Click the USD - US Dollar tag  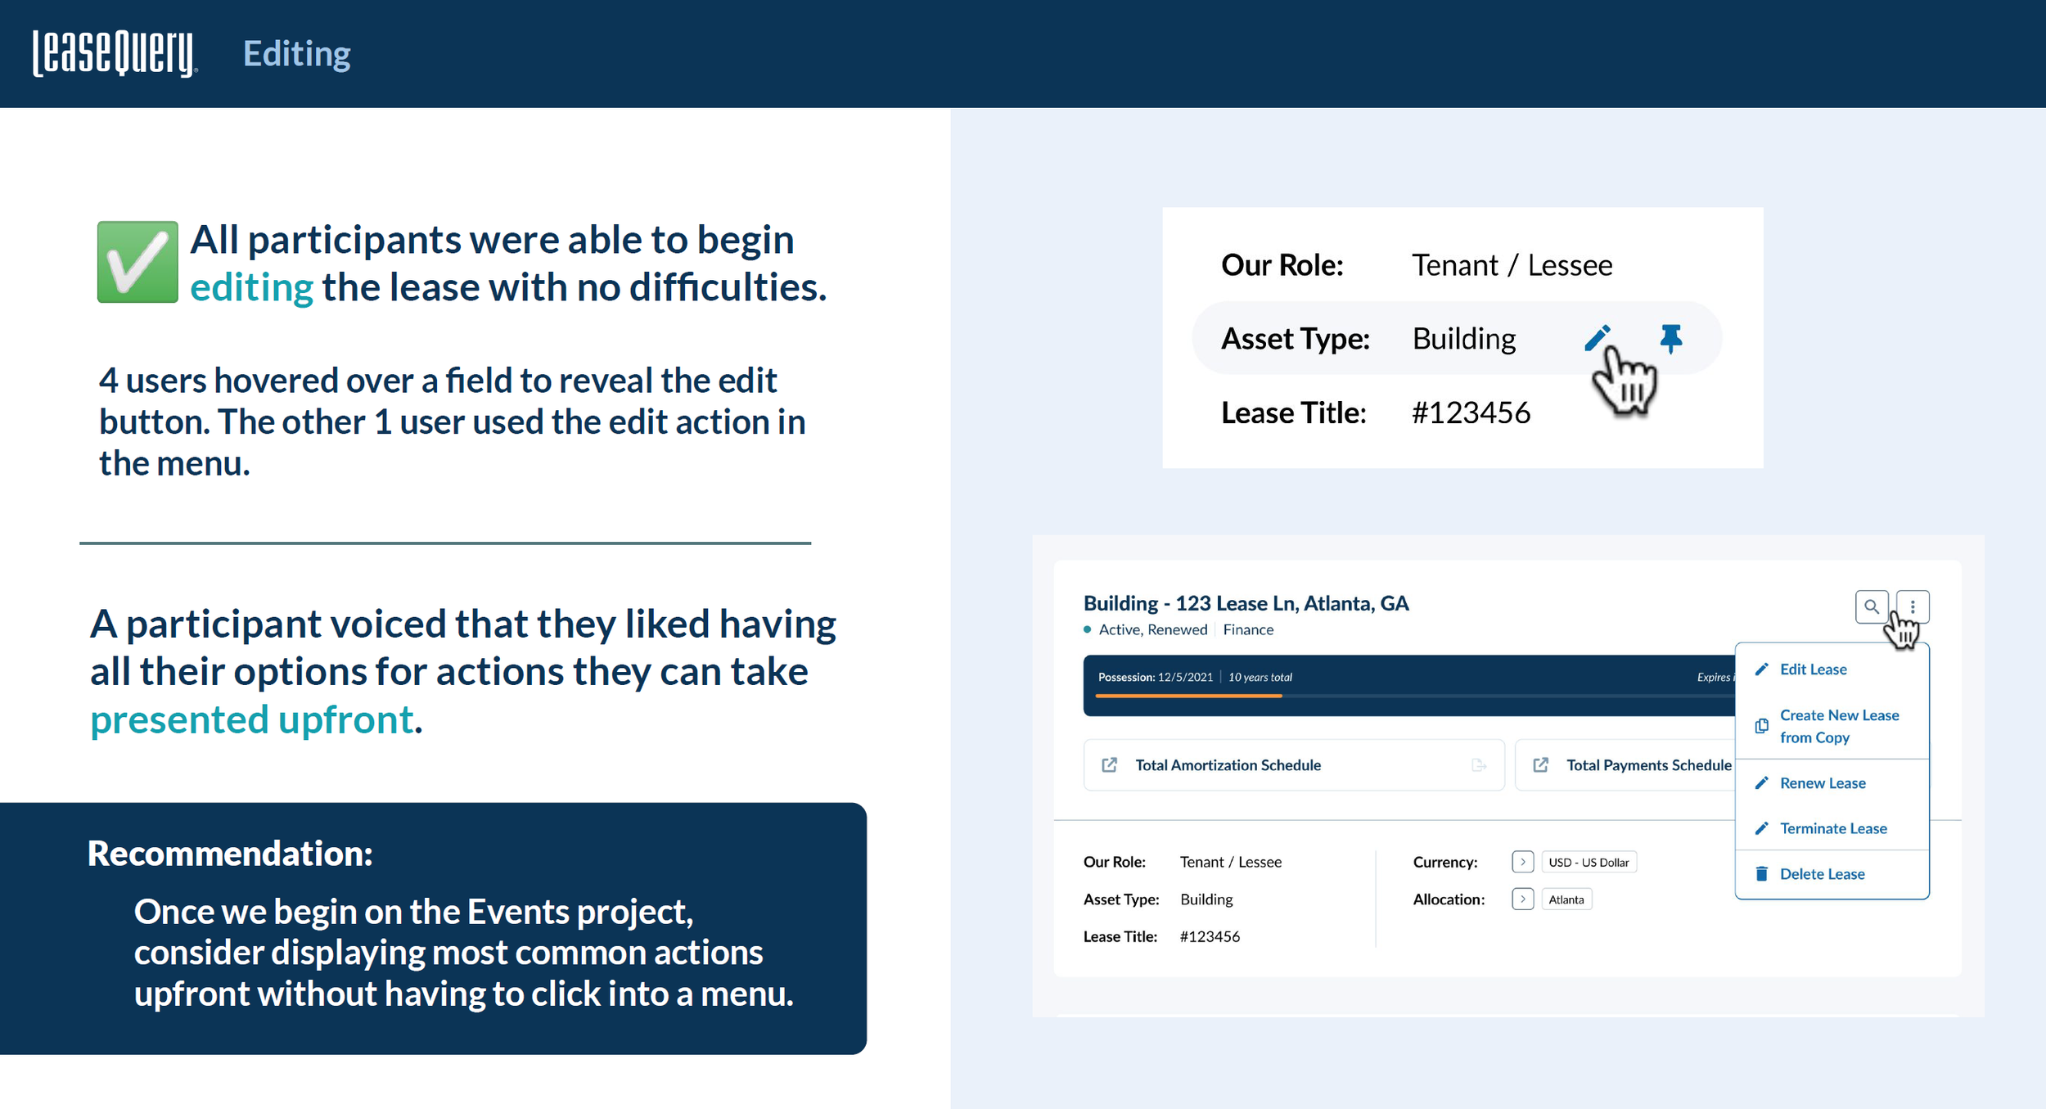1588,862
